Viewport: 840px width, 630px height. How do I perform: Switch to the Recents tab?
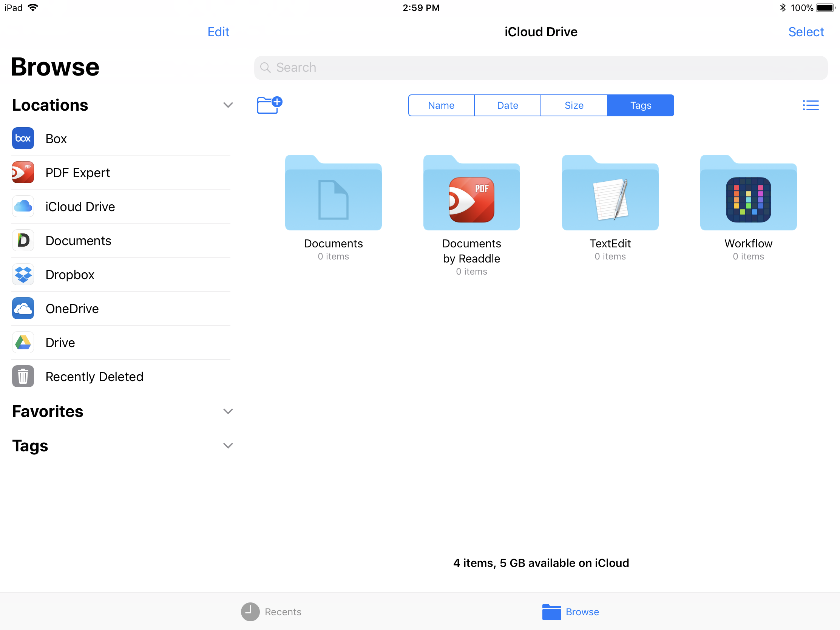click(x=272, y=611)
